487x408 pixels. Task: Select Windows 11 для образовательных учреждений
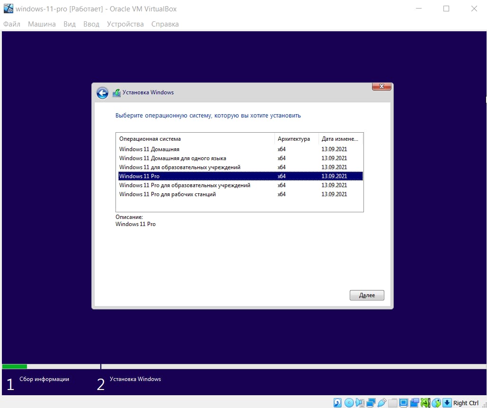click(240, 167)
